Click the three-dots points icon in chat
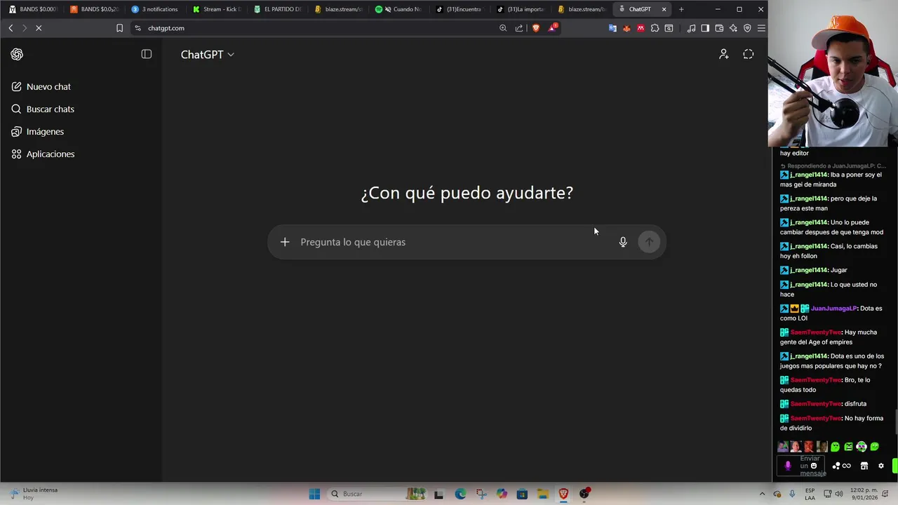The image size is (898, 505). (x=836, y=466)
